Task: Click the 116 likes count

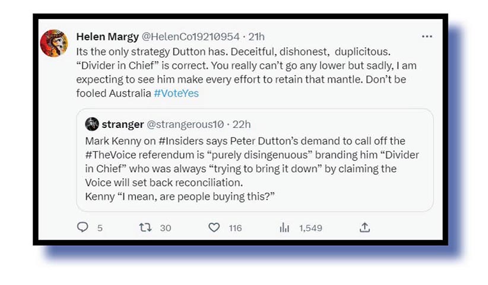Action: pyautogui.click(x=235, y=228)
